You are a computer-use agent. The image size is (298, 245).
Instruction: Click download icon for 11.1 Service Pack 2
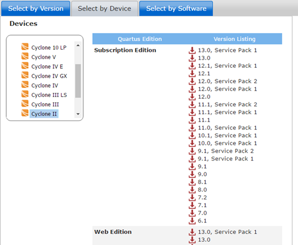192,105
